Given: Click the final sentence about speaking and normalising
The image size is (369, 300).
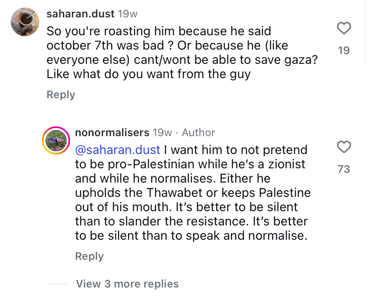Looking at the screenshot, I should pos(191,235).
